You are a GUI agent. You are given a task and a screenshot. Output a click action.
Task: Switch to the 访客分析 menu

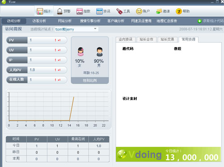(x=39, y=21)
